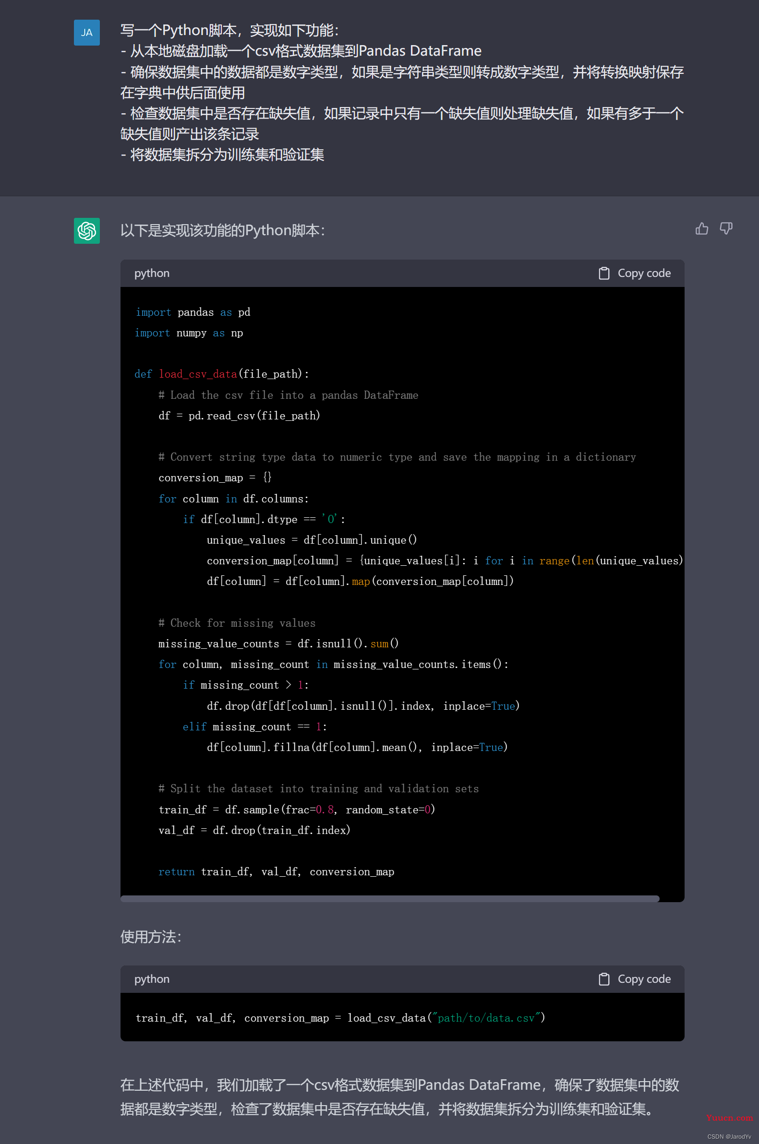
Task: Click the '# Check for missing values' comment
Action: click(237, 623)
